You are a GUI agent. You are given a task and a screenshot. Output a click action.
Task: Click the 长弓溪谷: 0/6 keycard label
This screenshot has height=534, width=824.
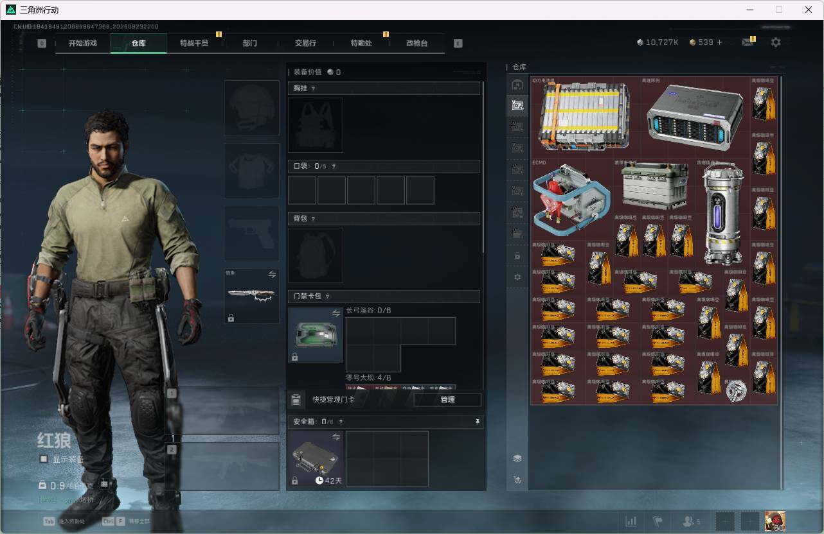pyautogui.click(x=369, y=311)
